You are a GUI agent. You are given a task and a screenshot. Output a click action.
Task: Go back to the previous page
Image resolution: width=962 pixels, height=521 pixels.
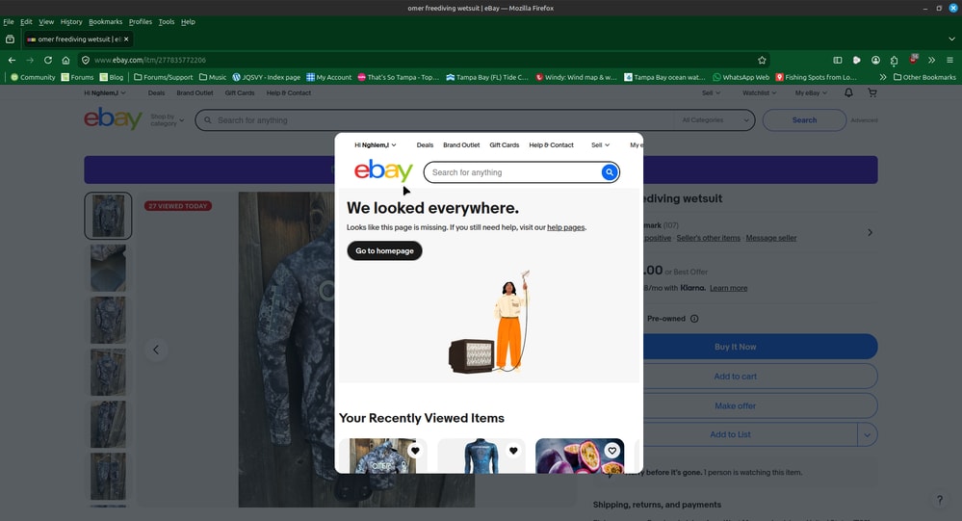(12, 60)
